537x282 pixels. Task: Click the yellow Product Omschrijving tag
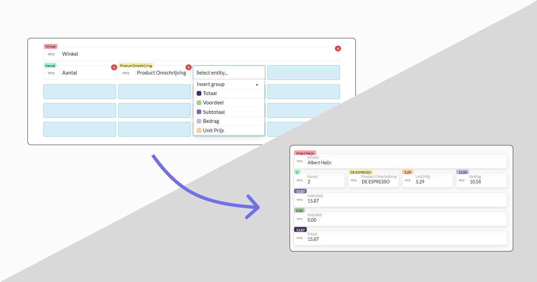[136, 66]
